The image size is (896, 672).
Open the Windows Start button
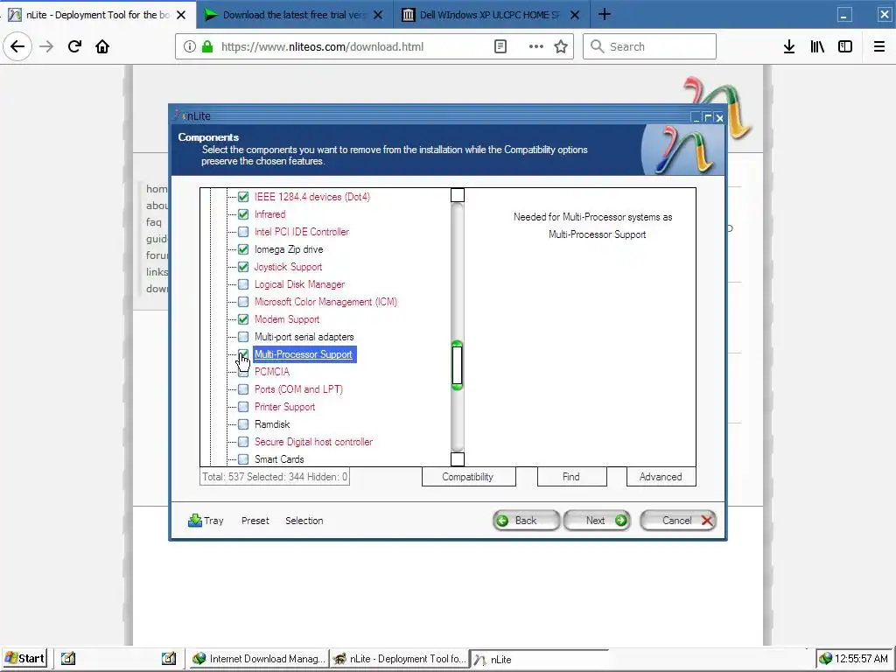click(24, 658)
